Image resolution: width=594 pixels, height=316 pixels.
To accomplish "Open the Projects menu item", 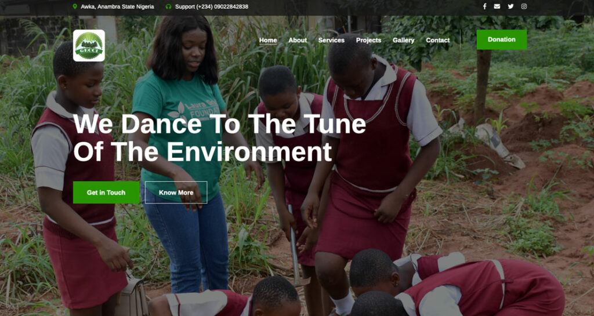I will [368, 40].
